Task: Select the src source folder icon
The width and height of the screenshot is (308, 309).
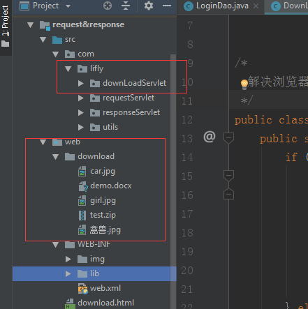Action: pyautogui.click(x=57, y=40)
